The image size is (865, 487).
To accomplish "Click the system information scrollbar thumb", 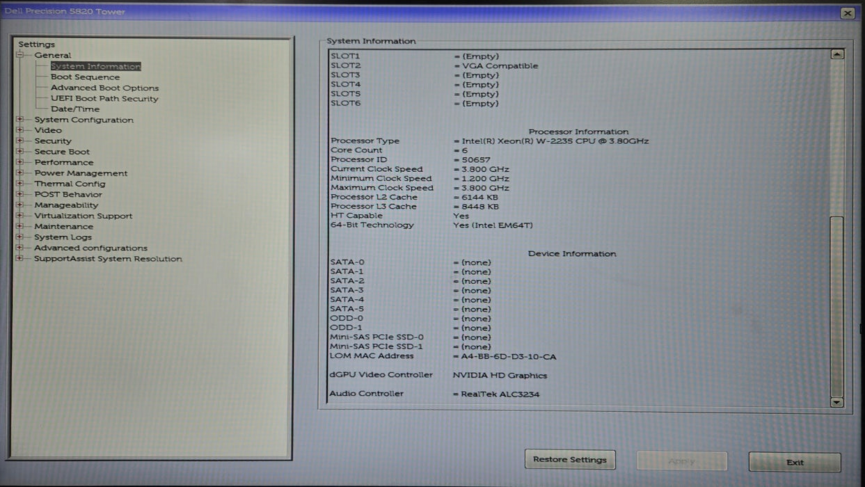I will (x=837, y=306).
